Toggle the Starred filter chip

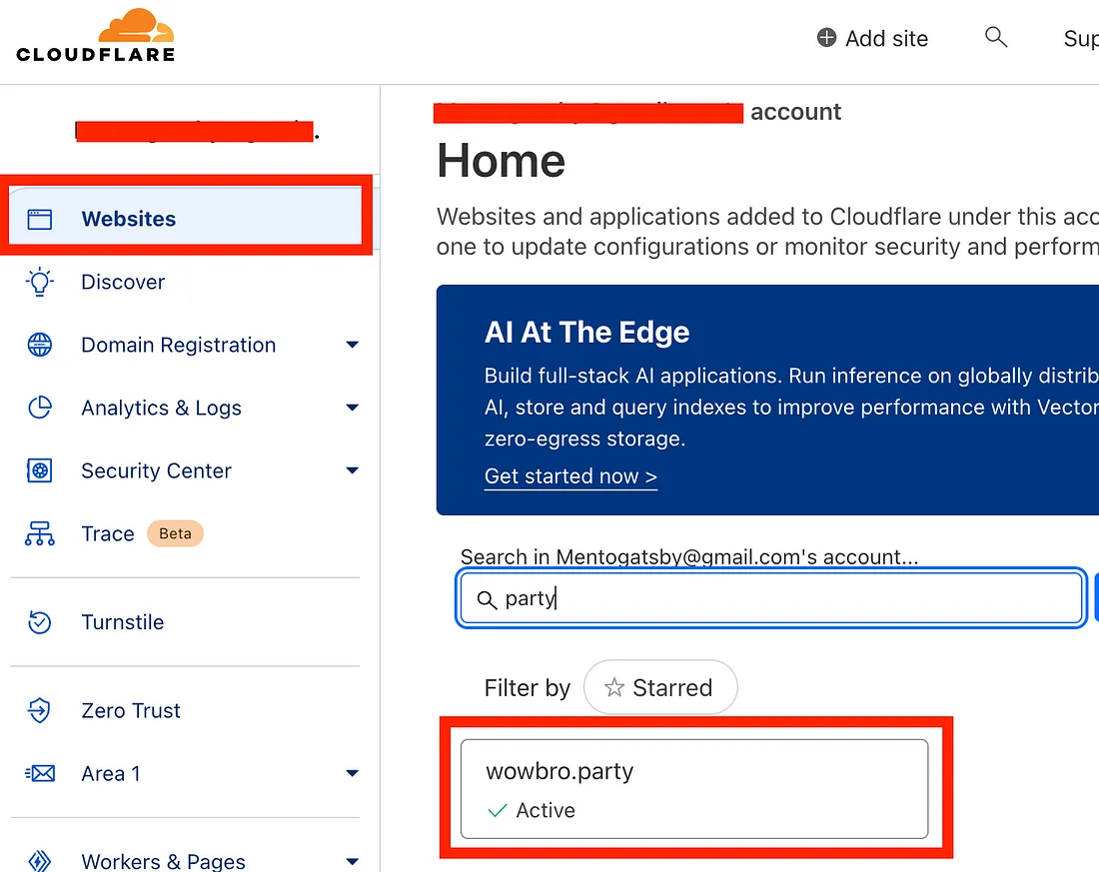pyautogui.click(x=659, y=687)
